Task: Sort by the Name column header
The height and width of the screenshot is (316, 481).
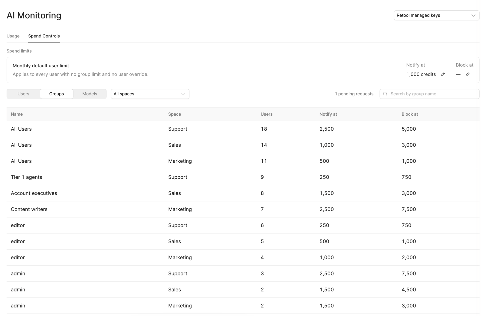Action: (x=17, y=114)
